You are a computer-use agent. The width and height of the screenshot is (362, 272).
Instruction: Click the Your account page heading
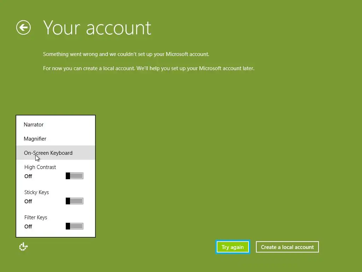97,28
